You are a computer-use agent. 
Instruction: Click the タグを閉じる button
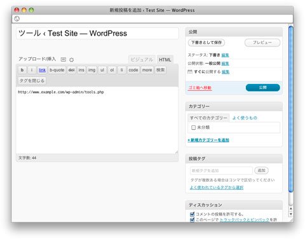coord(32,81)
